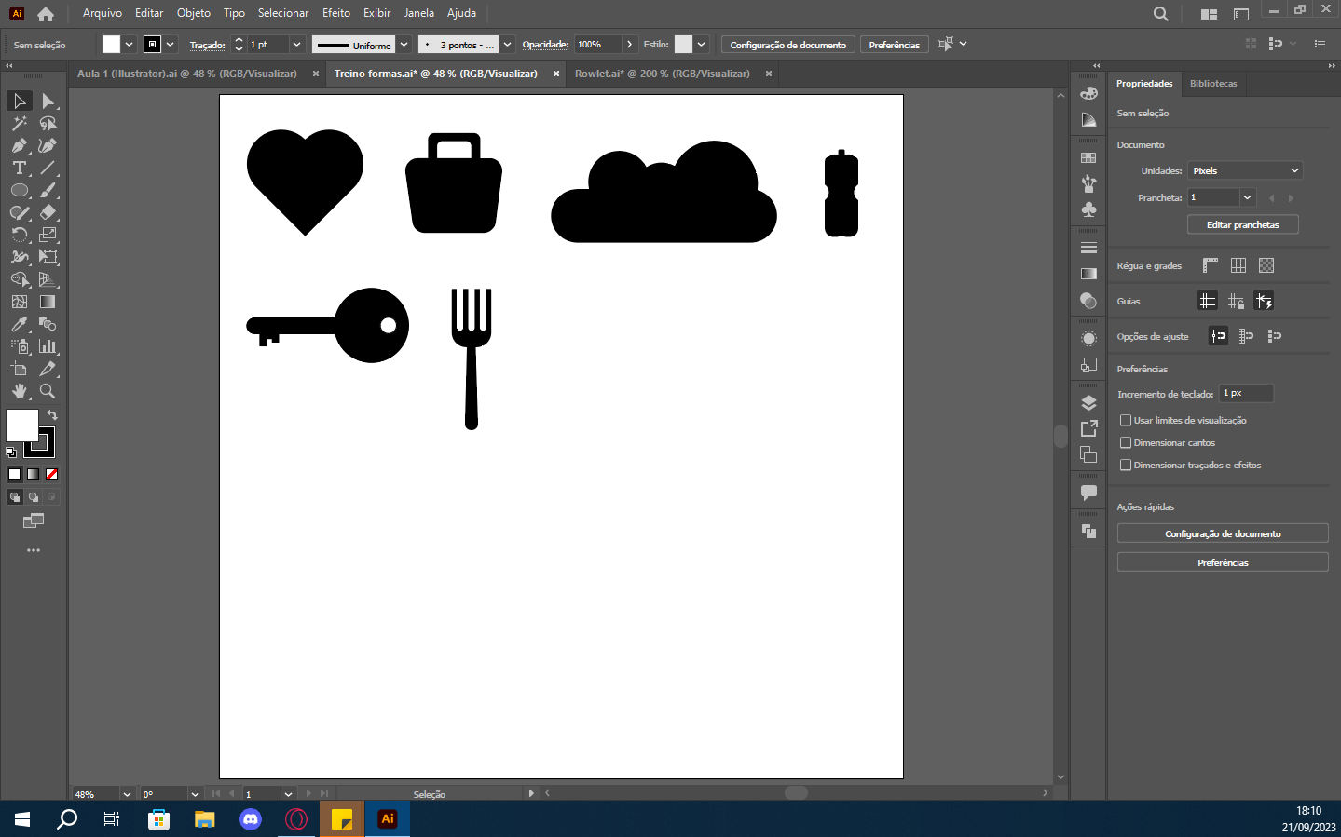1341x837 pixels.
Task: Open the Janela menu
Action: point(419,13)
